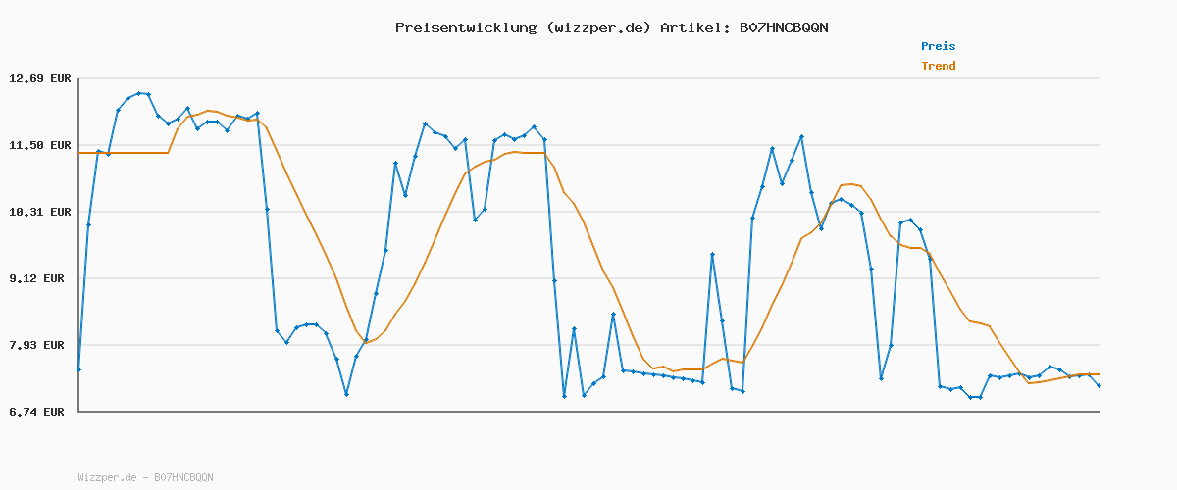Click the horizontal x-axis baseline of the chart

click(x=588, y=412)
